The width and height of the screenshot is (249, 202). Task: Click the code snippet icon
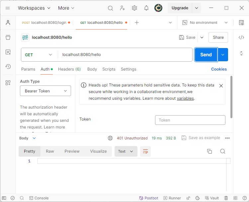tap(241, 37)
